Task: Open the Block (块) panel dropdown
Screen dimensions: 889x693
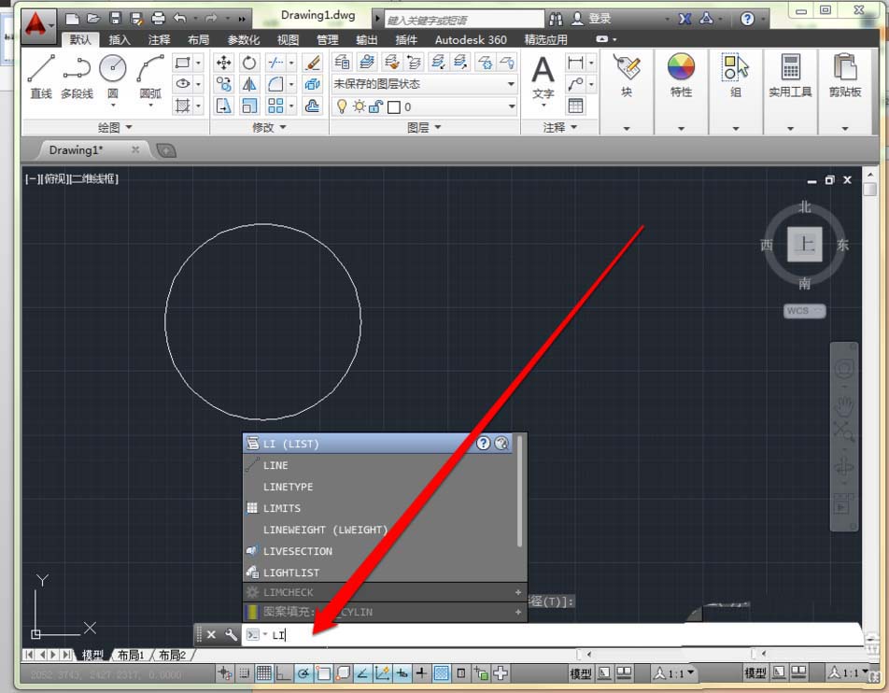Action: tap(627, 129)
